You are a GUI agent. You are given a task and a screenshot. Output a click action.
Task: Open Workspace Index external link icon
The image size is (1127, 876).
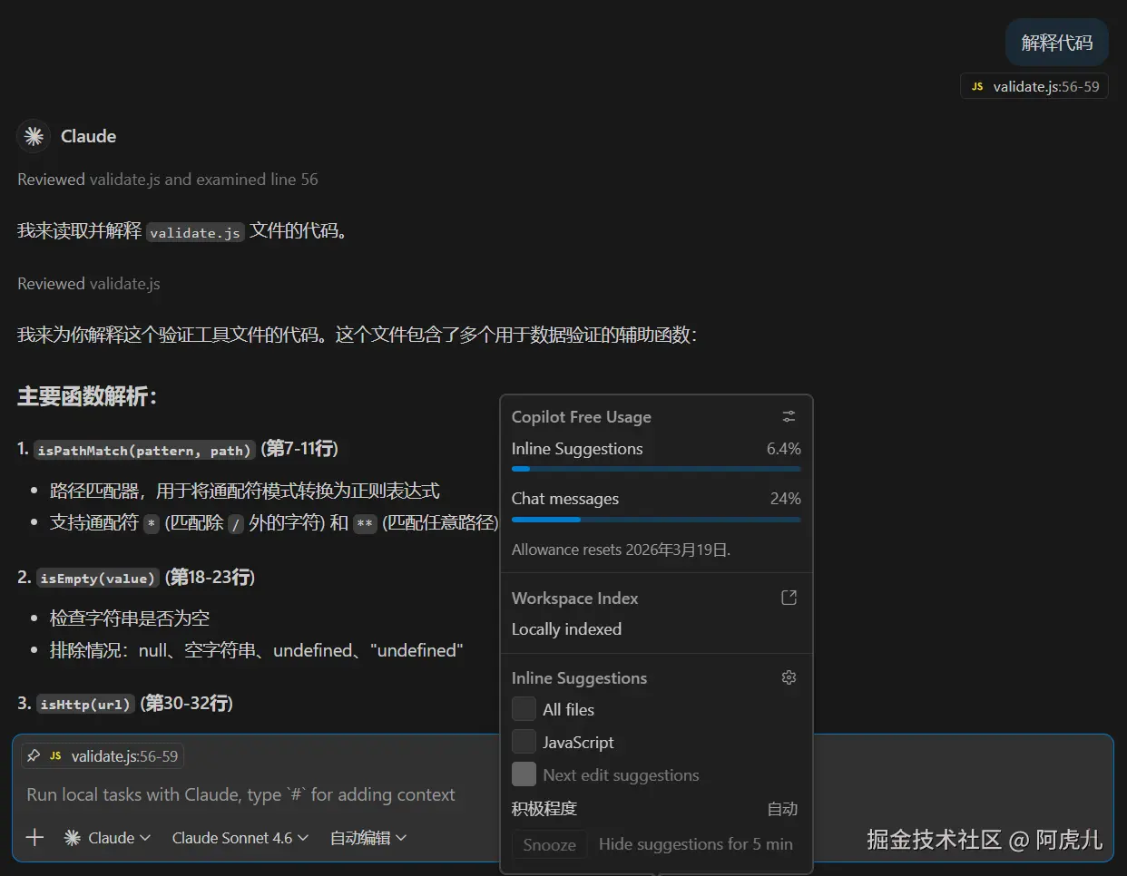point(789,598)
